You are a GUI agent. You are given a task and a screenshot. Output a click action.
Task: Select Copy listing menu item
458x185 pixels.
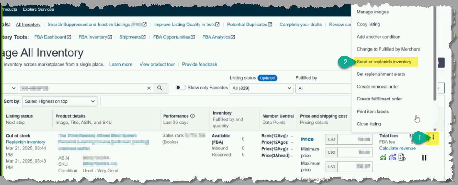[368, 24]
